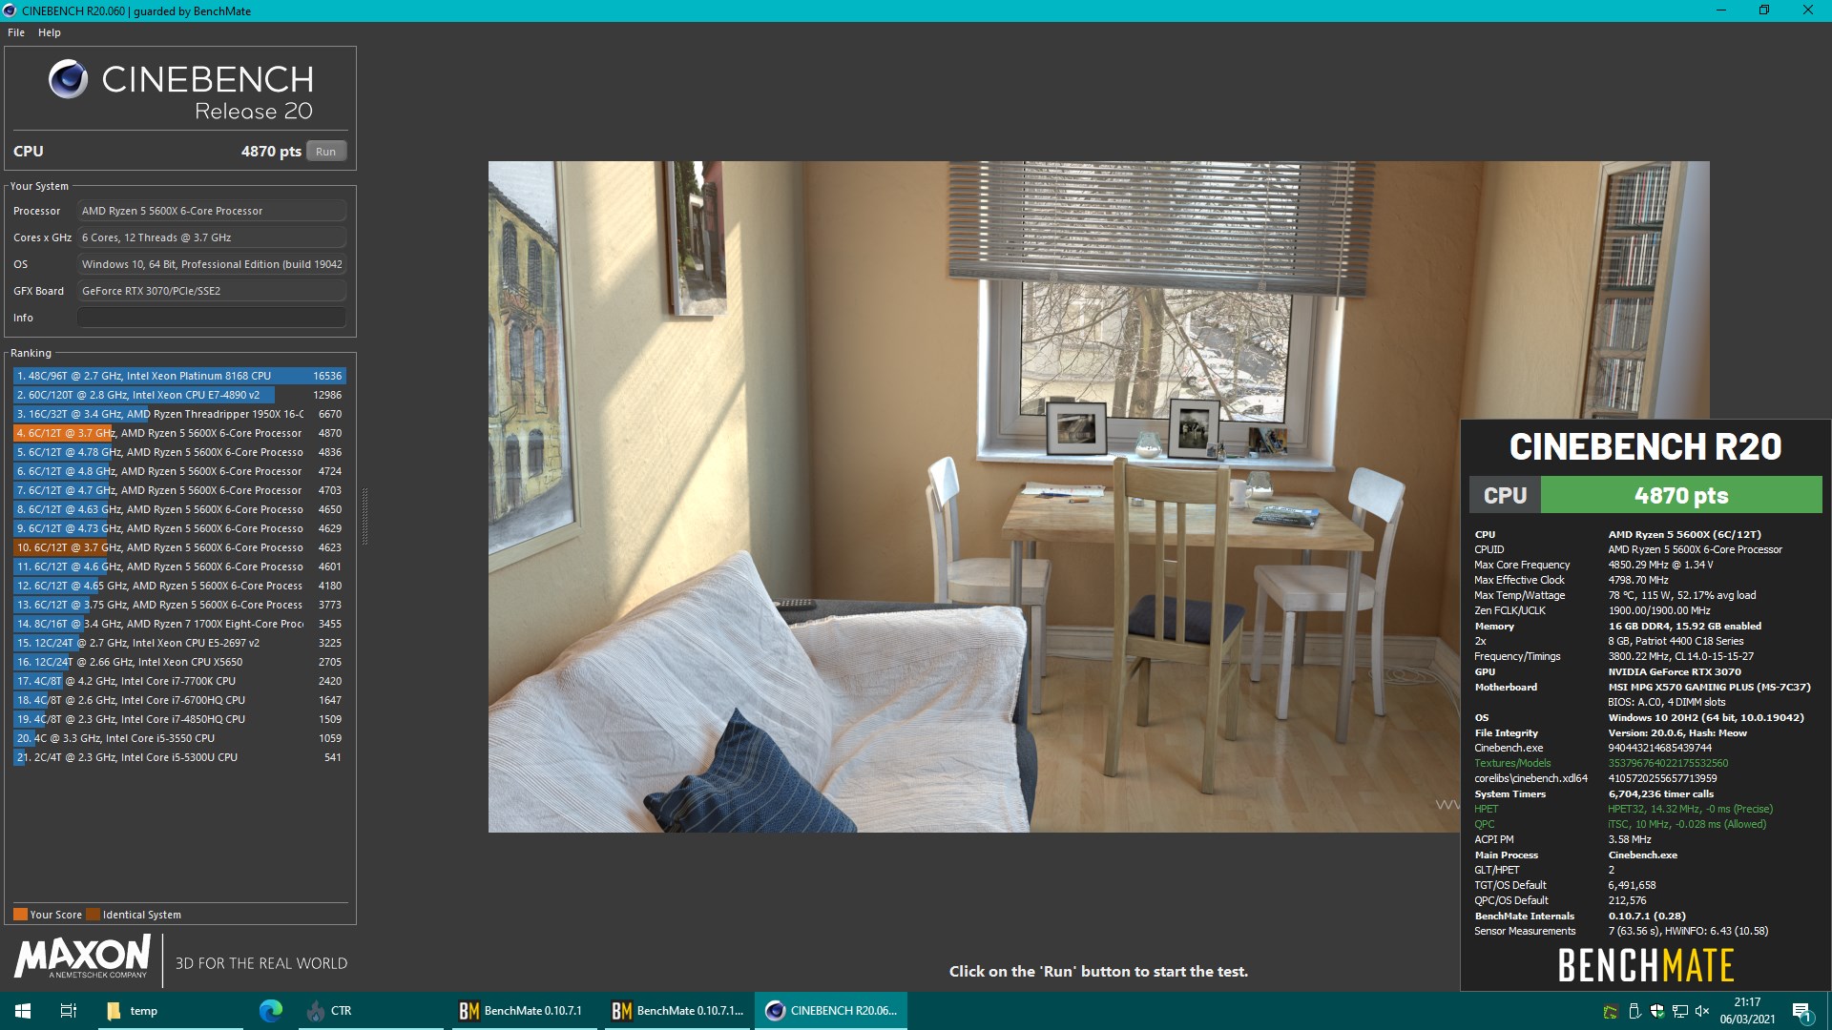Image resolution: width=1832 pixels, height=1030 pixels.
Task: Launch Microsoft Edge from the taskbar
Action: pos(271,1011)
